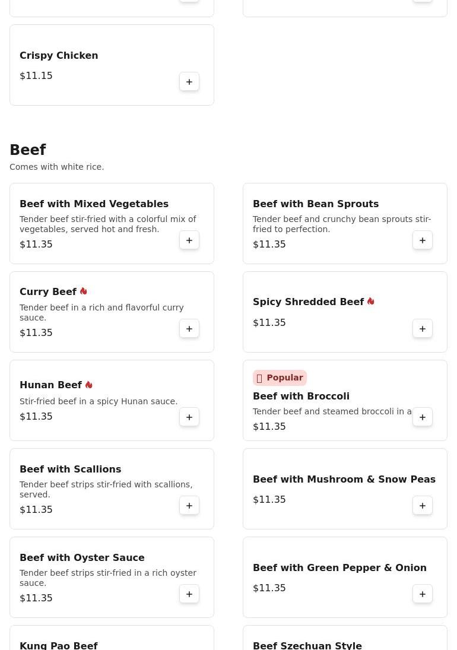
Task: Click the Beef section heading
Action: pyautogui.click(x=28, y=150)
